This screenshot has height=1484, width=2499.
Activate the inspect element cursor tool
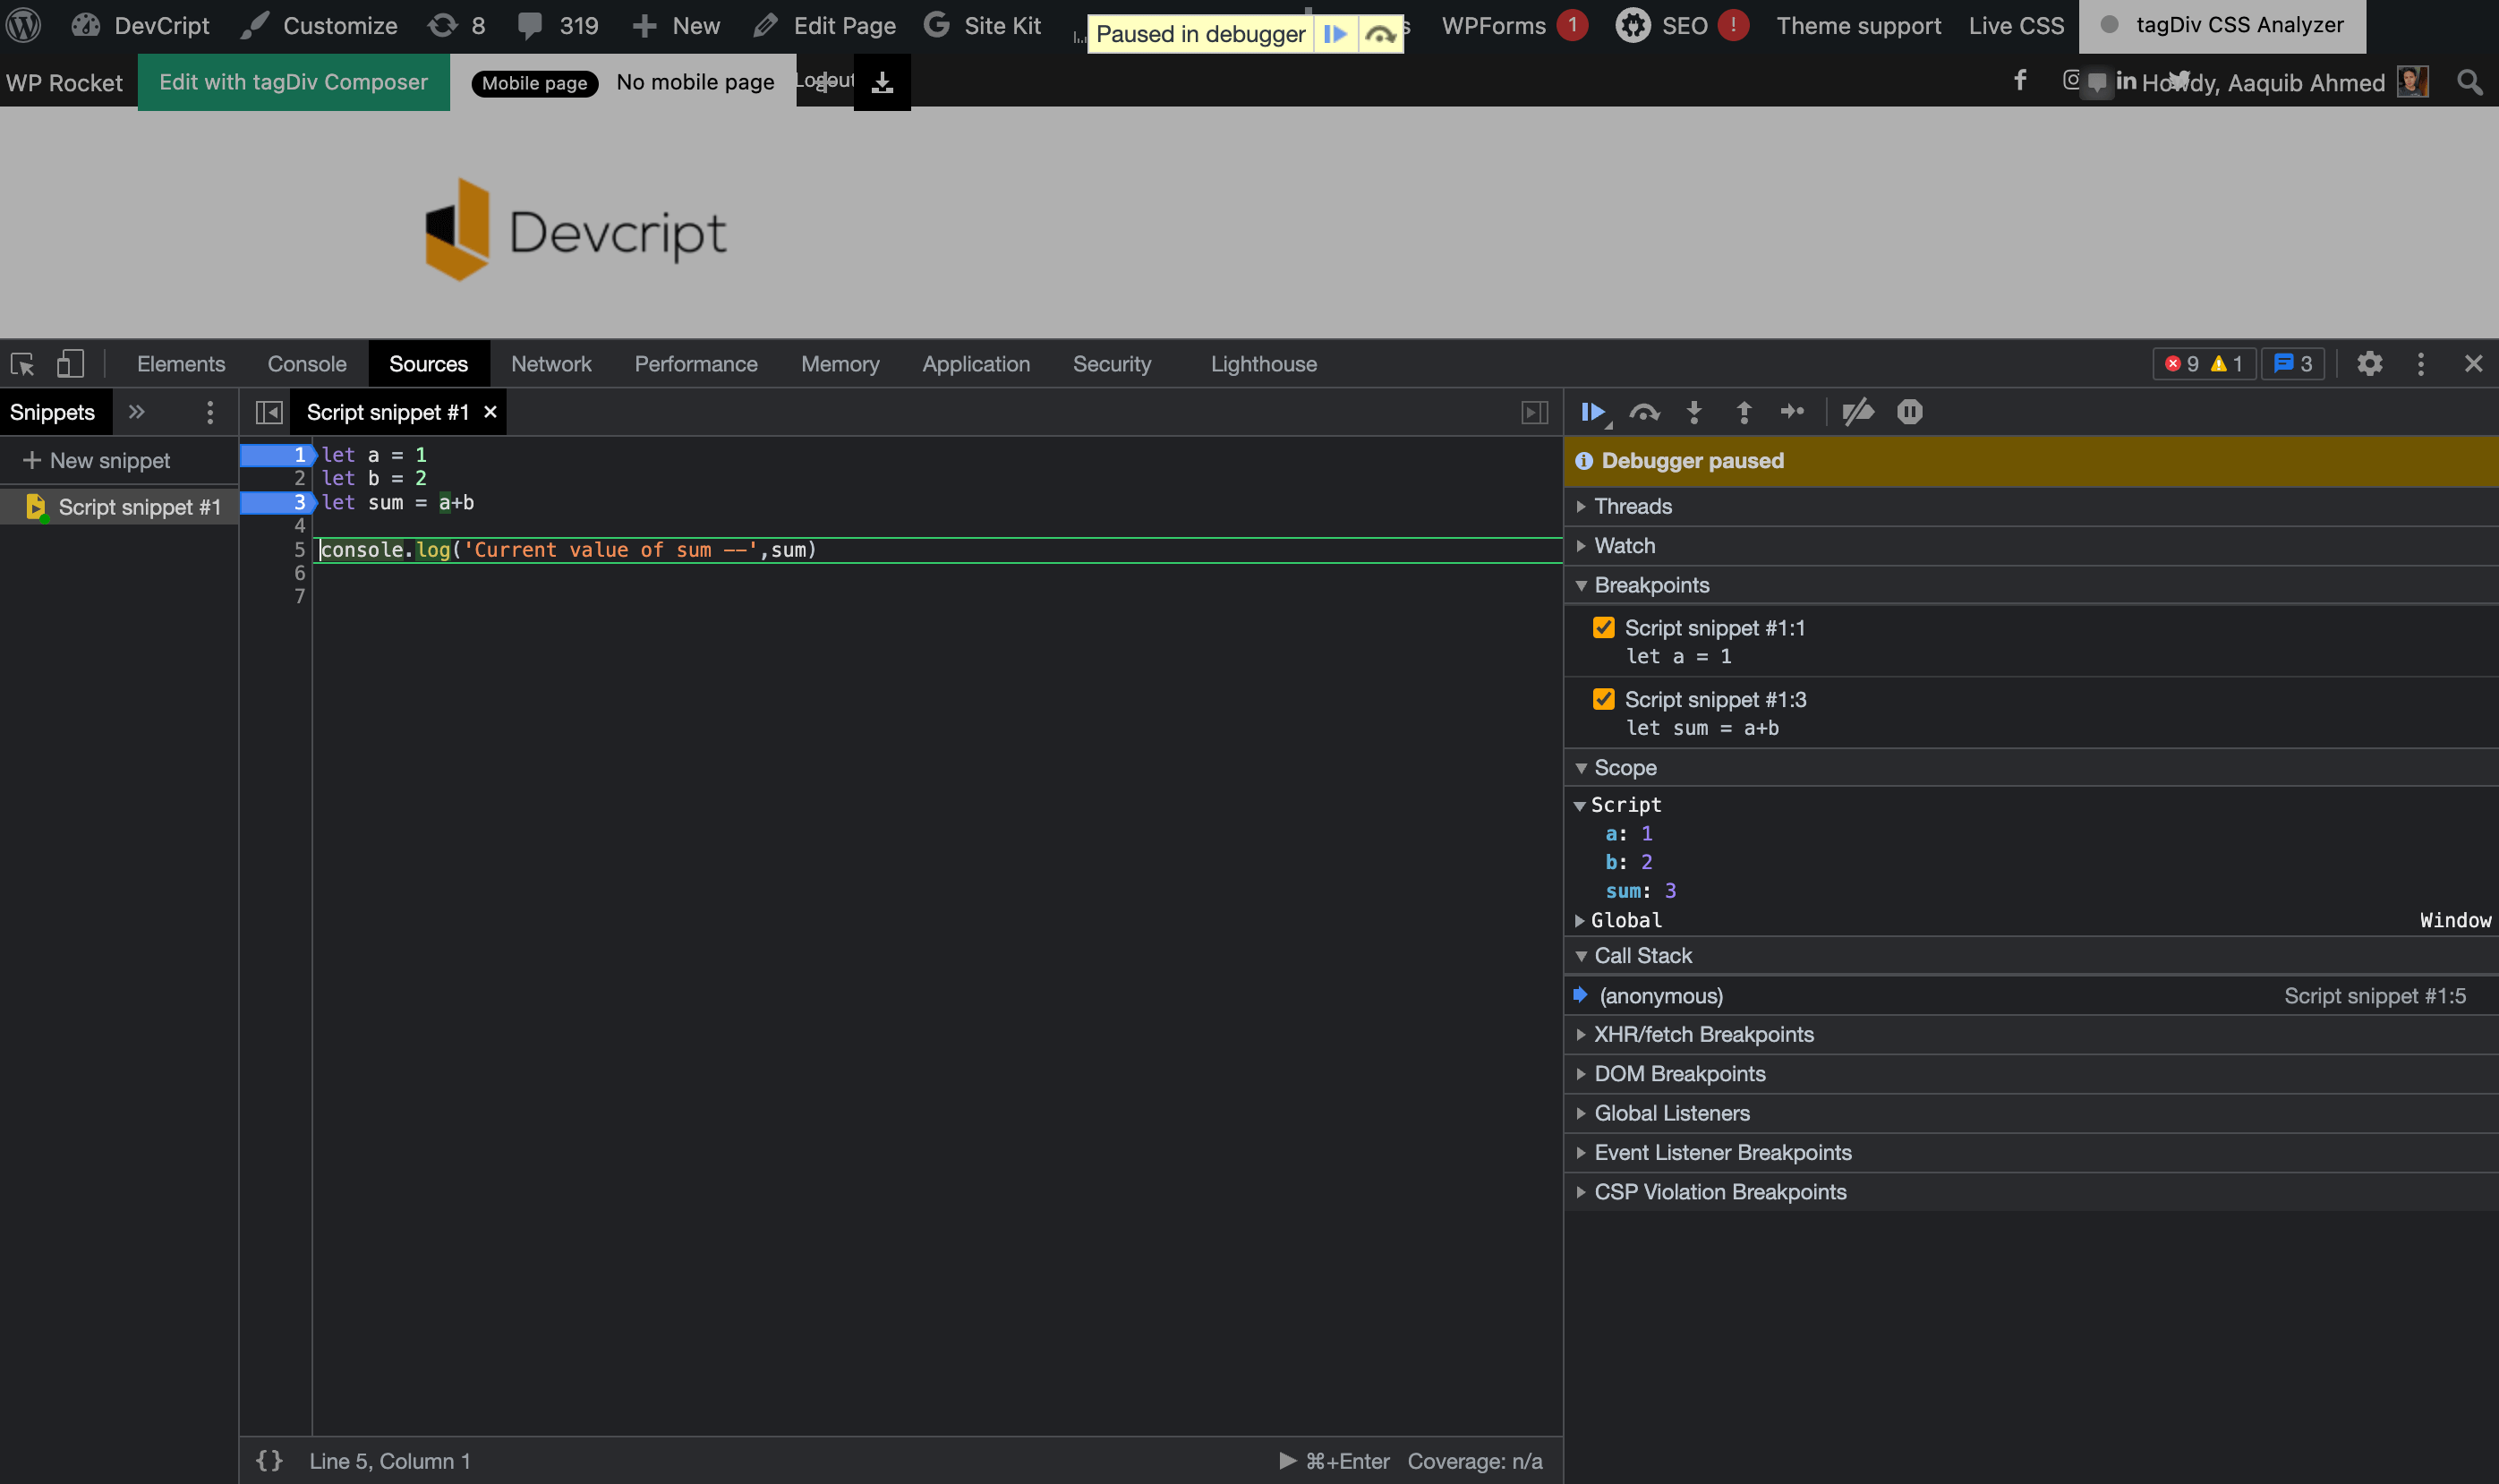pyautogui.click(x=22, y=363)
